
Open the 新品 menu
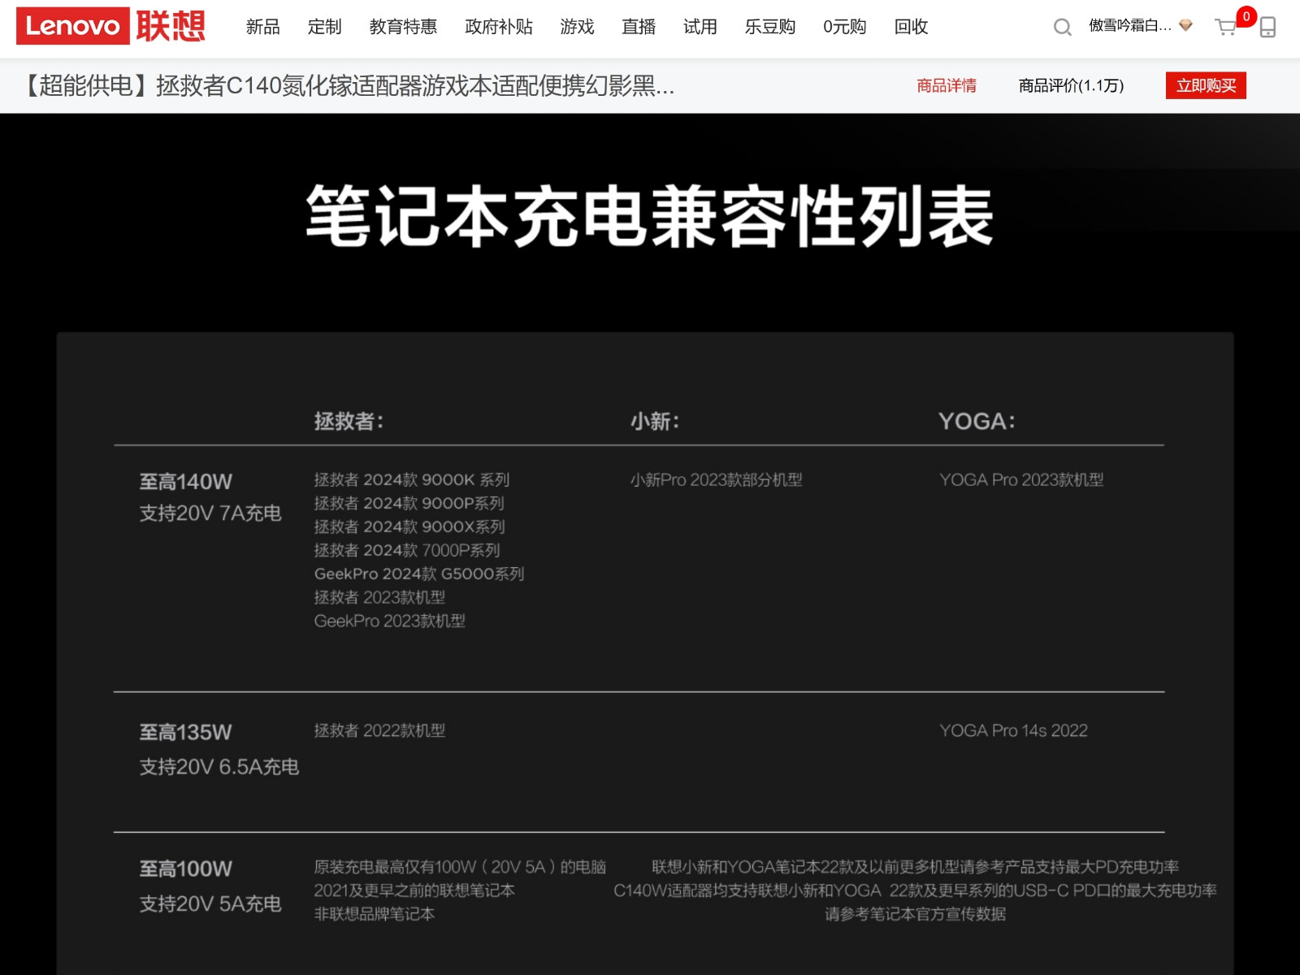coord(262,27)
